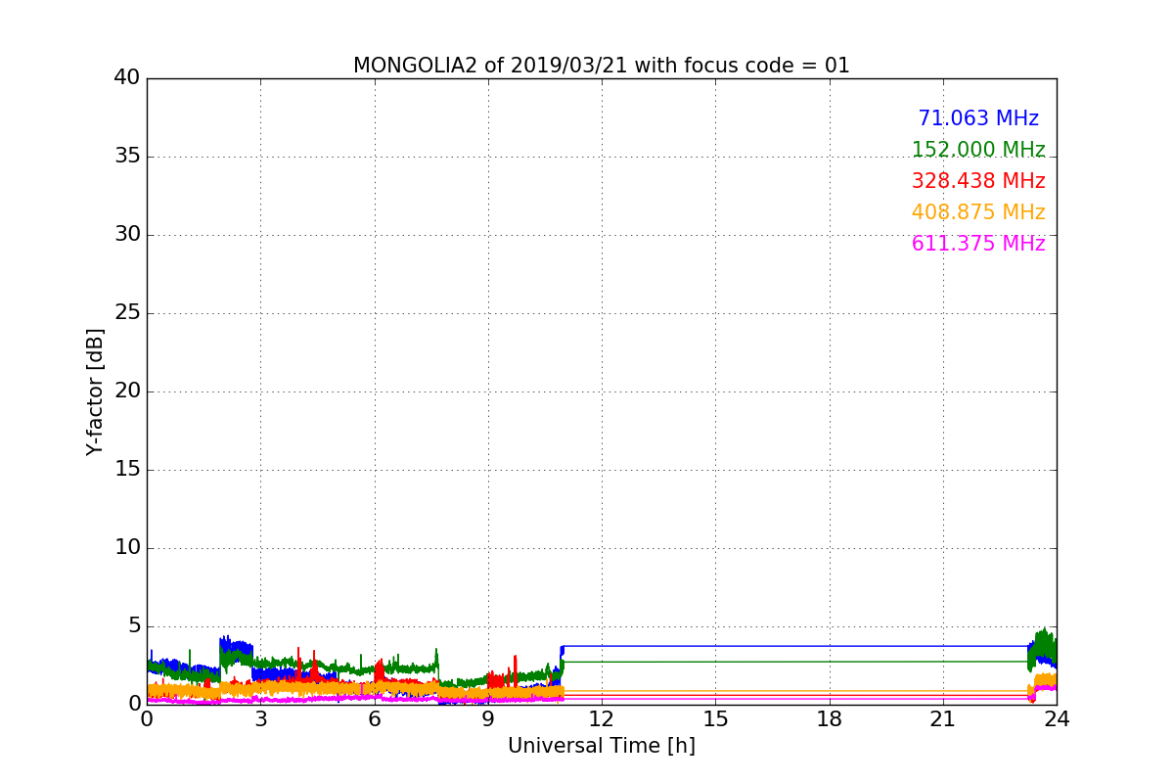Select the 611.375 MHz legend label
The height and width of the screenshot is (783, 1174).
pyautogui.click(x=978, y=244)
